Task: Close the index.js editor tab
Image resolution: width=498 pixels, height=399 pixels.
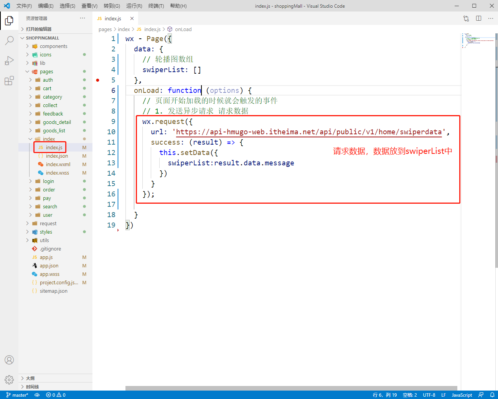Action: (132, 18)
